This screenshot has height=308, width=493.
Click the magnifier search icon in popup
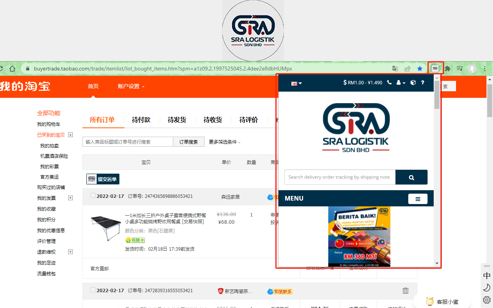pyautogui.click(x=411, y=177)
